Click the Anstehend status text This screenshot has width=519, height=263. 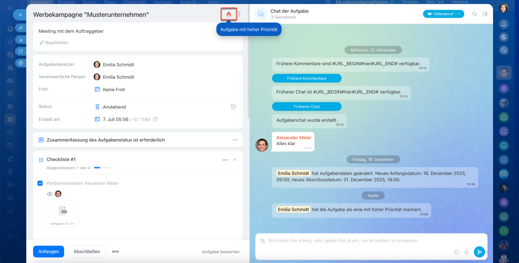coord(114,107)
